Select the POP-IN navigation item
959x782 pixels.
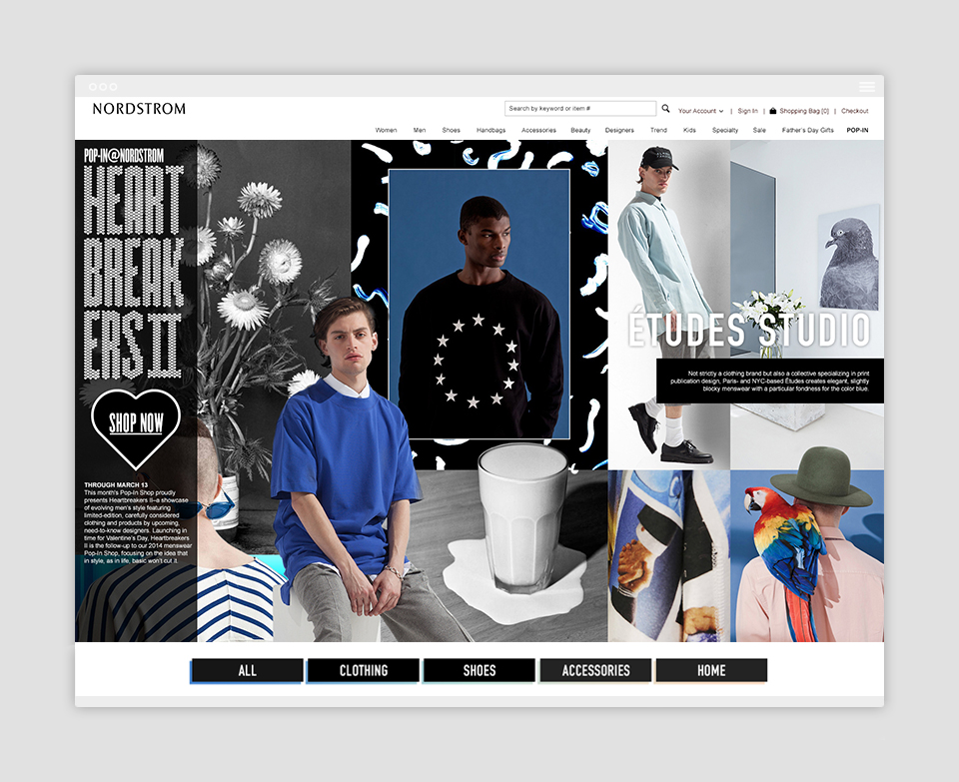tap(857, 130)
